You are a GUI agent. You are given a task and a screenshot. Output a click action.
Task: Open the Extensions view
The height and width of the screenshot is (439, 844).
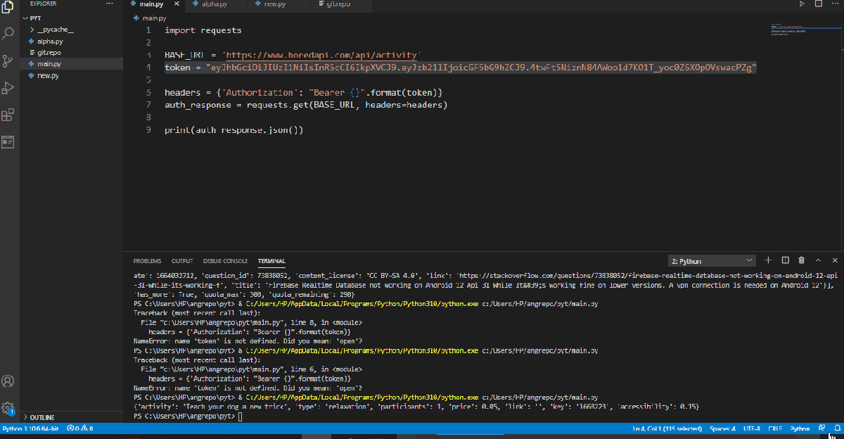[x=8, y=115]
